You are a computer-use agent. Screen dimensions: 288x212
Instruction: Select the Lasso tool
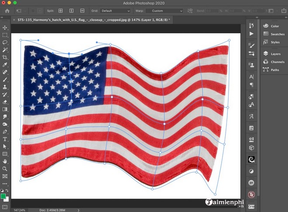(x=5, y=42)
